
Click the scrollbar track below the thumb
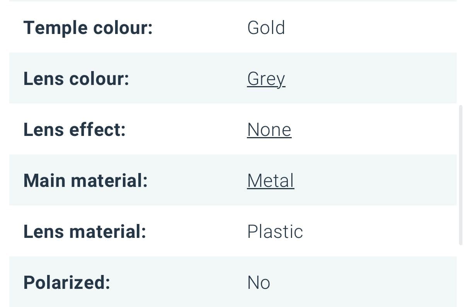click(460, 276)
